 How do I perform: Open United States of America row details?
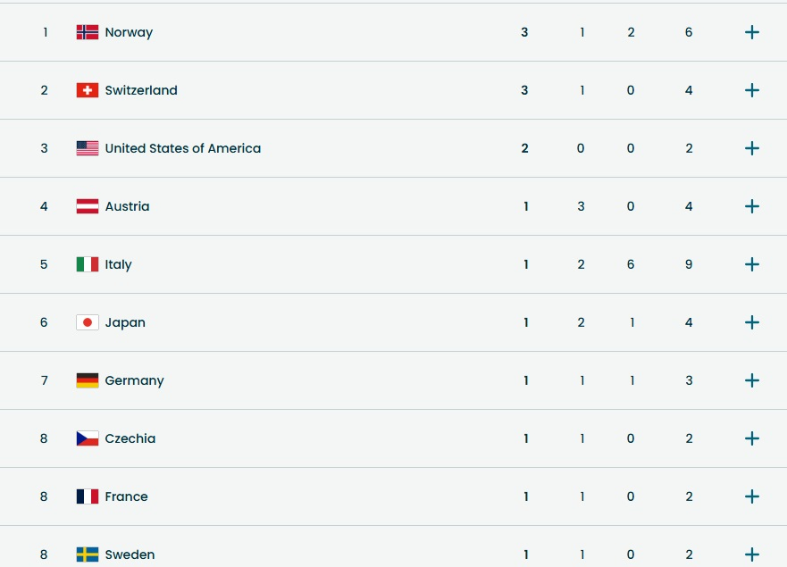pos(752,148)
